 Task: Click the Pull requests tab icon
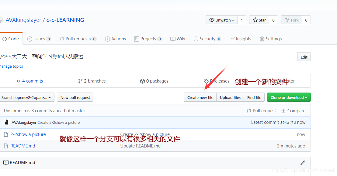62,39
